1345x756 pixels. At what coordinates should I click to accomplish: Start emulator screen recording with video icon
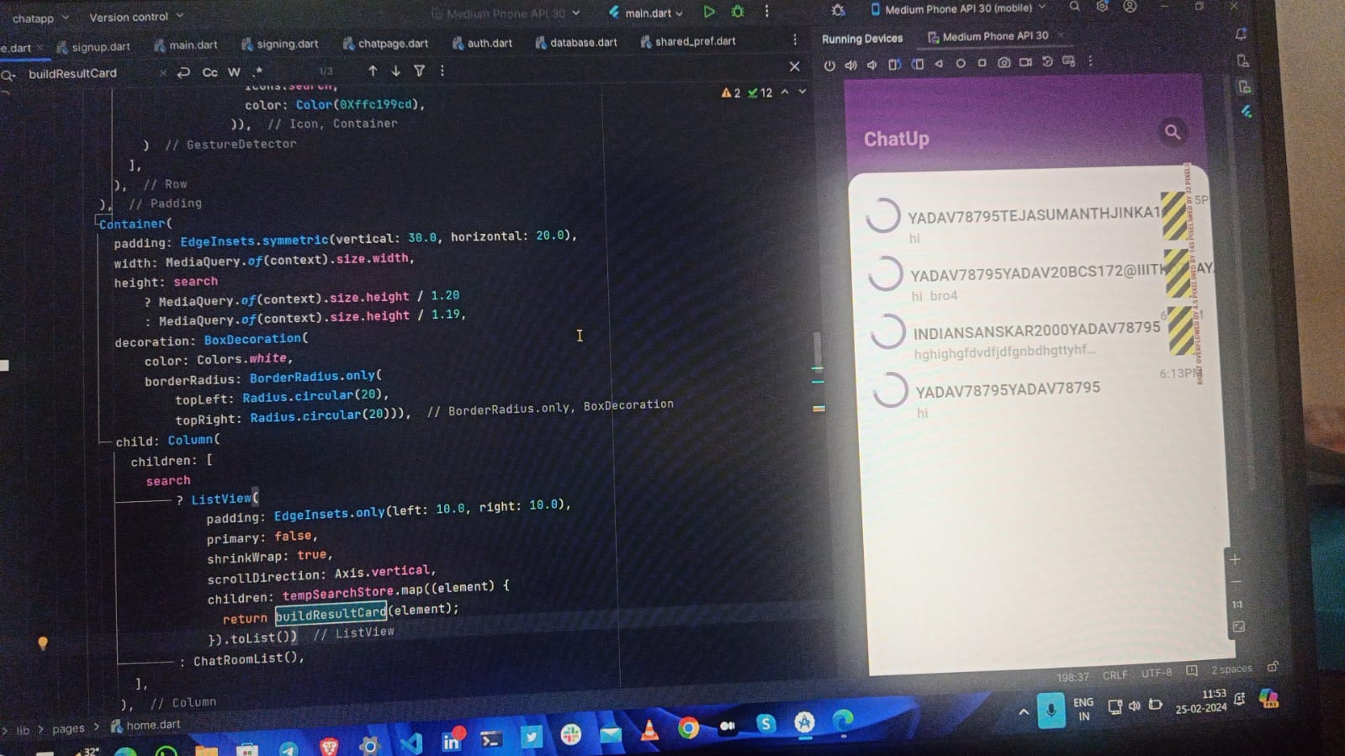pos(1025,62)
